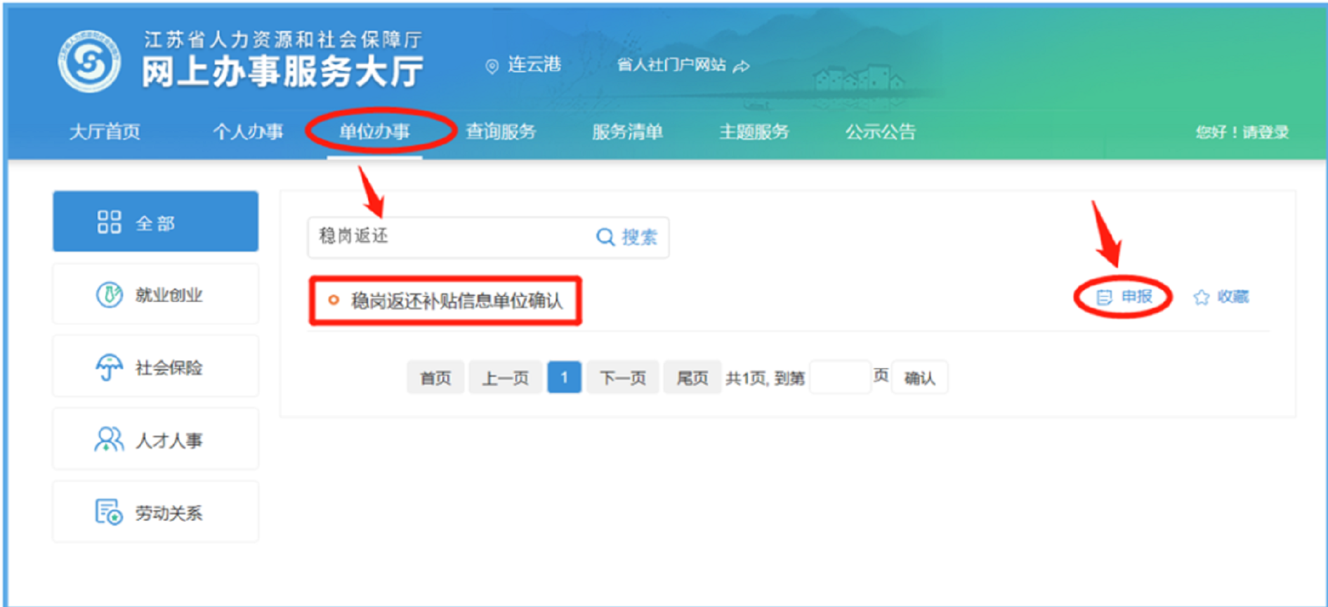The width and height of the screenshot is (1328, 607).
Task: Click the Jiangsu HRSS portal logo
Action: click(89, 62)
